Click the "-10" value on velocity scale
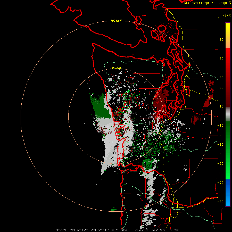Viewport: 232px width, 232px height. click(220, 126)
